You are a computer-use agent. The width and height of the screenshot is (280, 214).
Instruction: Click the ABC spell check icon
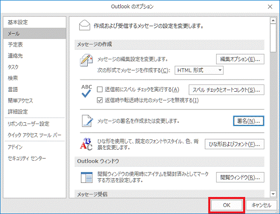click(87, 91)
